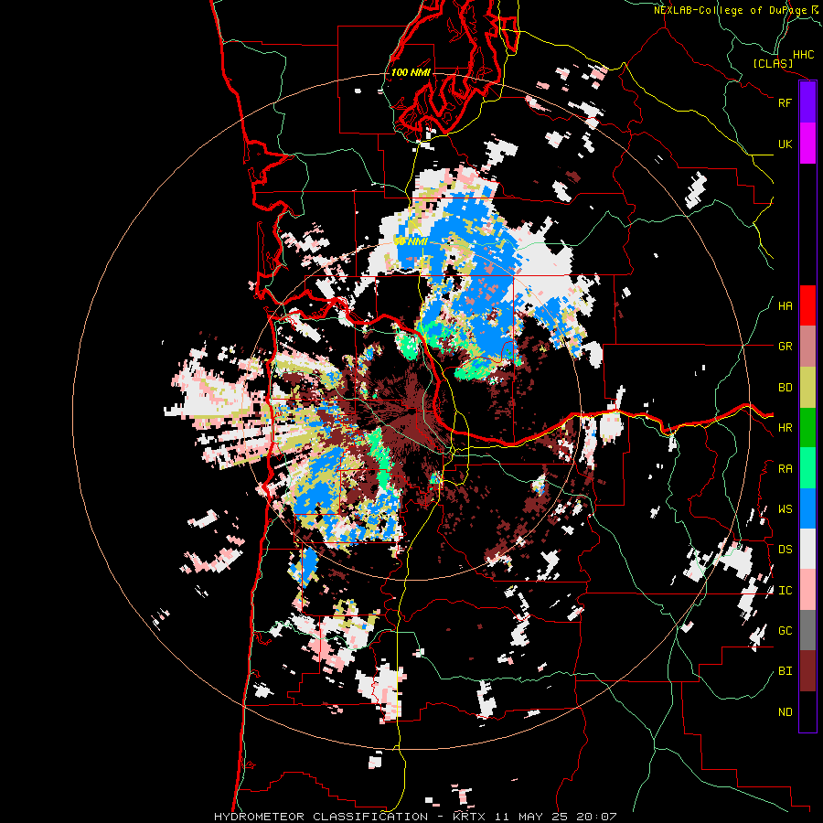Click the DS white legend swatch
The width and height of the screenshot is (823, 823).
pyautogui.click(x=807, y=549)
